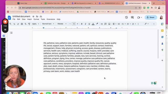This screenshot has width=168, height=94.
Task: Check cloud save status icon
Action: pyautogui.click(x=41, y=16)
